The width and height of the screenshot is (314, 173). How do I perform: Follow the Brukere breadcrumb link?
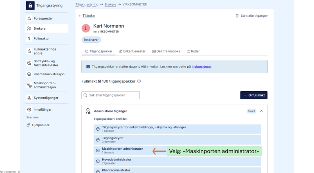110,4
